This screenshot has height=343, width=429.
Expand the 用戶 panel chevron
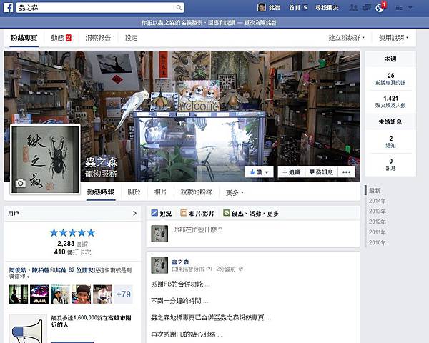point(134,213)
